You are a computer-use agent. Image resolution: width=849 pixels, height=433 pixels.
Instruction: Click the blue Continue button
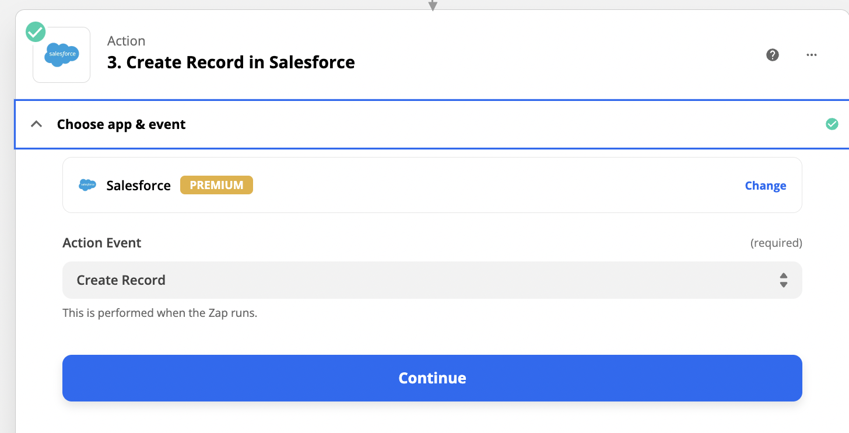(432, 378)
